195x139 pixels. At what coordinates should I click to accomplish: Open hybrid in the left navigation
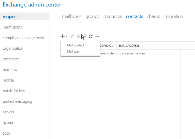(x=8, y=123)
